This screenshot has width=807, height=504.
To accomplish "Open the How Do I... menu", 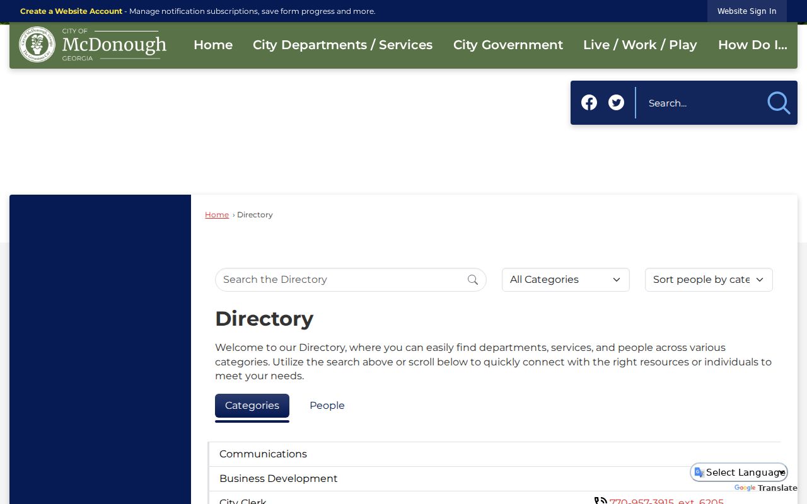I will tap(753, 45).
